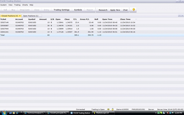Viewport: 184px width, 115px height.
Task: Click close time 11/24/2010 10:34
Action: click(128, 22)
